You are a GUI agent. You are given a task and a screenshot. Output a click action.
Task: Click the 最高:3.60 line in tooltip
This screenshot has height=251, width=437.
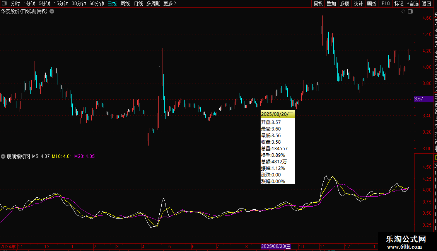(x=271, y=129)
